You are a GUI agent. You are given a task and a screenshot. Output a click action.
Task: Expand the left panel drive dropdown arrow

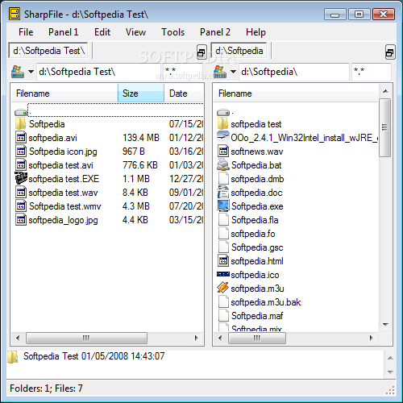[x=31, y=72]
